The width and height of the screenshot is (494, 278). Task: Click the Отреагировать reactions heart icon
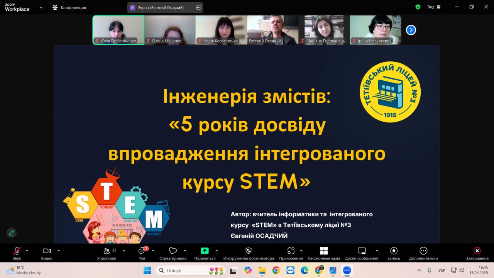coord(173,251)
